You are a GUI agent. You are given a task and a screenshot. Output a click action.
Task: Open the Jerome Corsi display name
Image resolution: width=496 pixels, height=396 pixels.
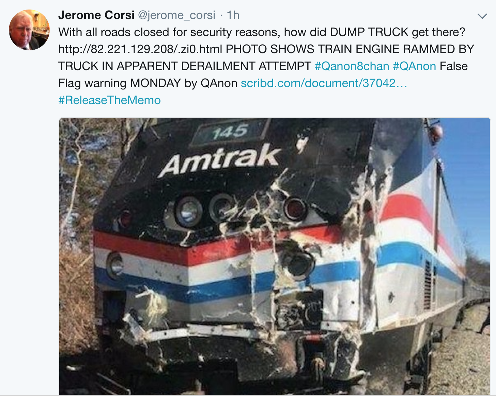click(96, 15)
